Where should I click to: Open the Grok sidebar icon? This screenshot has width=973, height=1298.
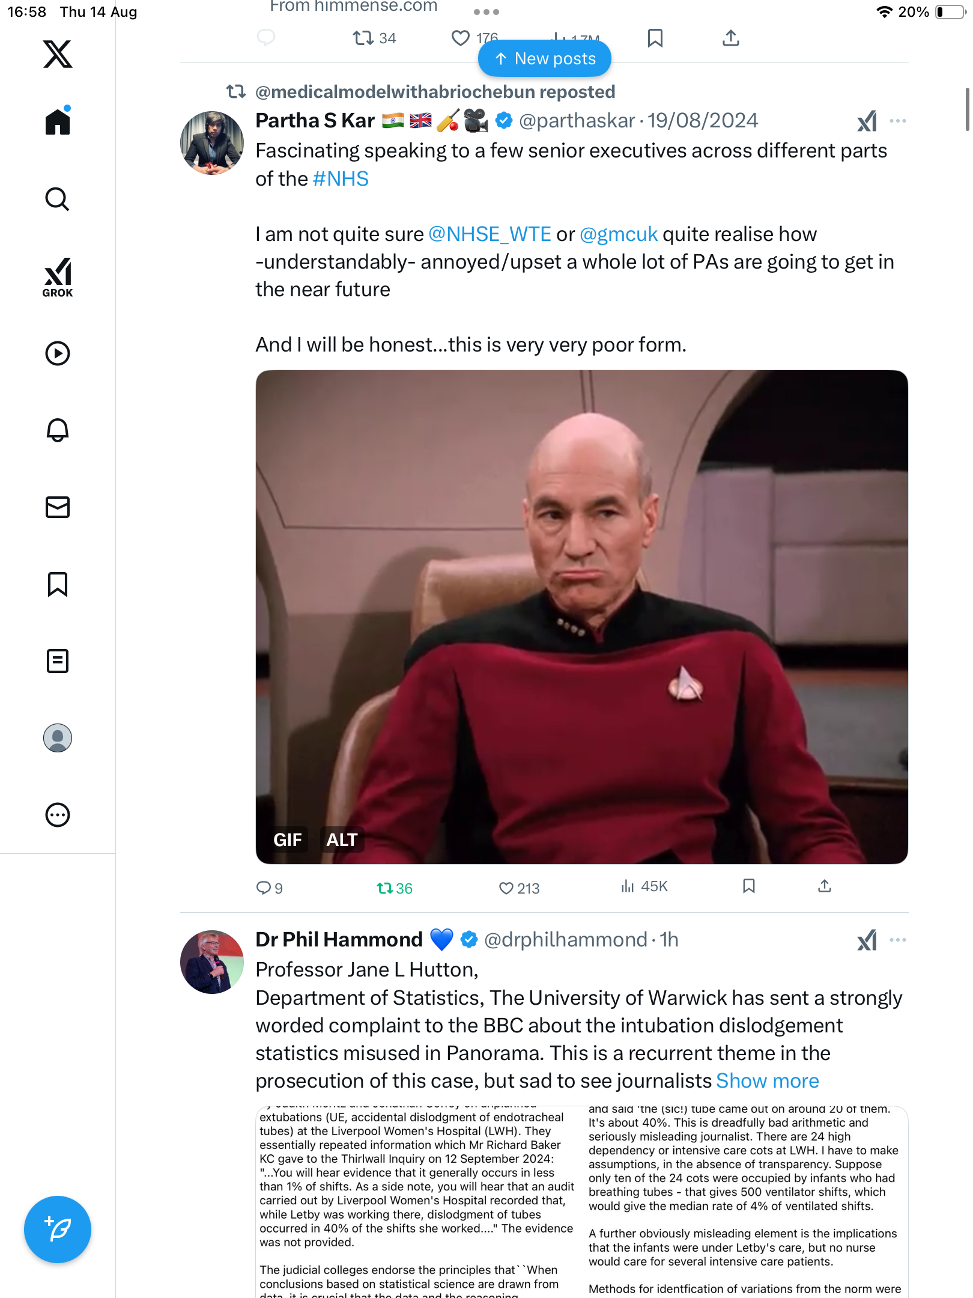pos(58,277)
